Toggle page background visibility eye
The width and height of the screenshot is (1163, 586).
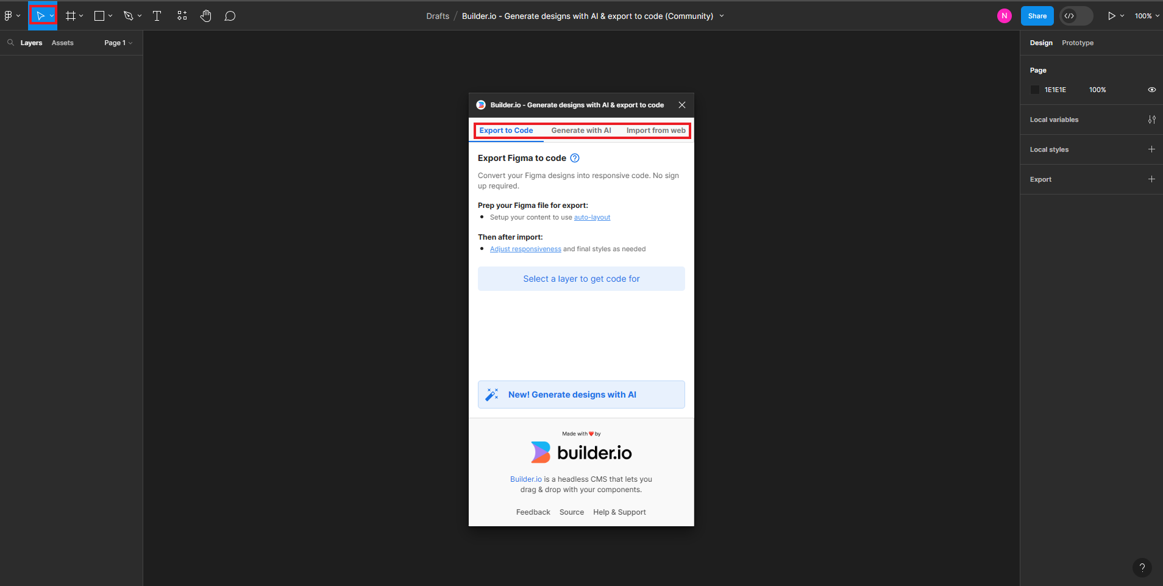click(1152, 90)
